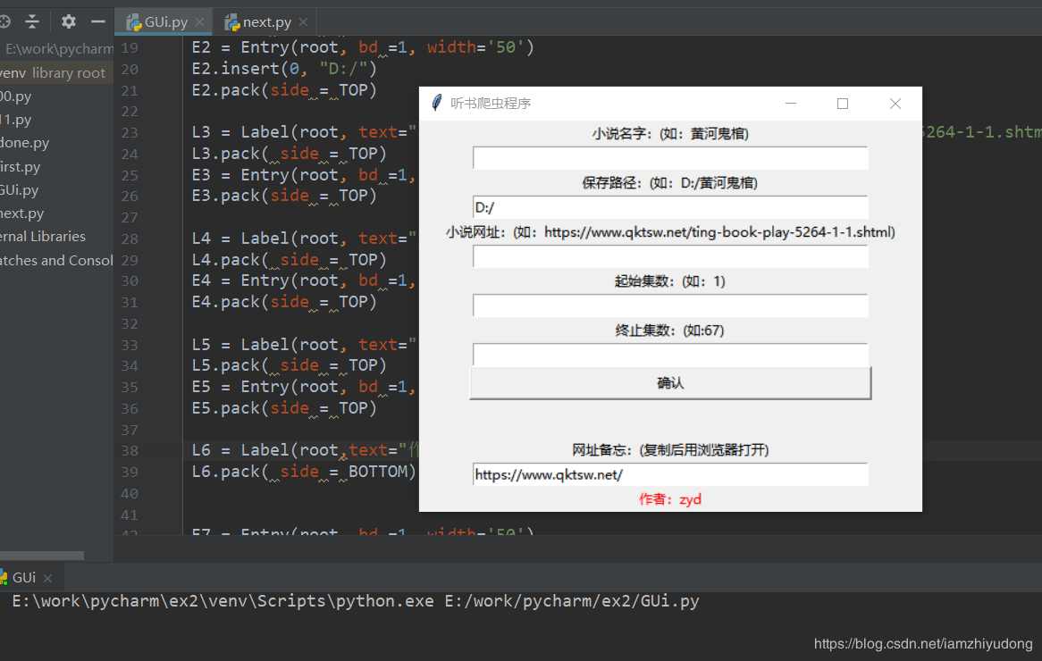Click the collapse all icon in project toolbar
Image resolution: width=1042 pixels, height=661 pixels.
pos(32,21)
